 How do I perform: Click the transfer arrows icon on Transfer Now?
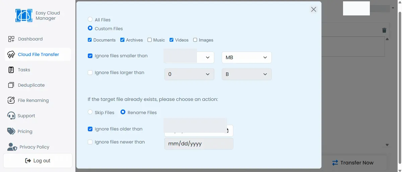pos(335,163)
